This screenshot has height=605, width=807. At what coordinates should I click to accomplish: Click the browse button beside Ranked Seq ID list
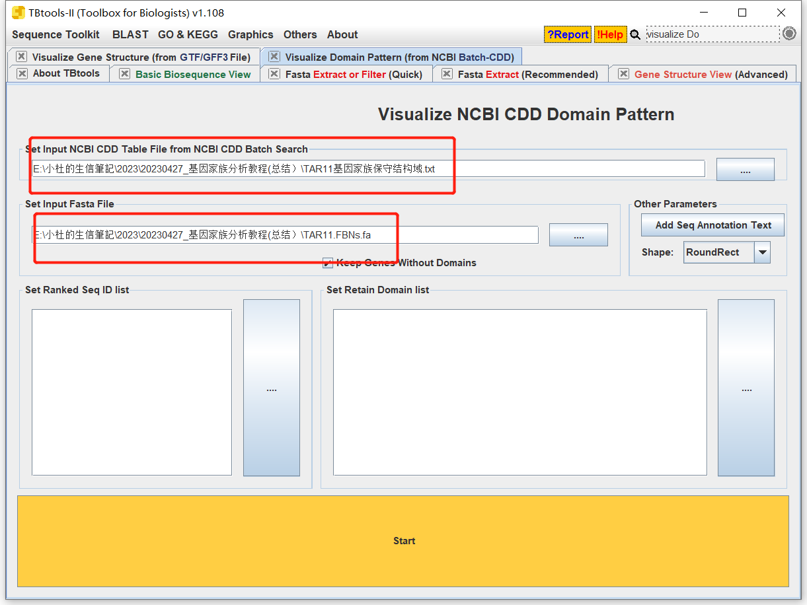pos(271,388)
